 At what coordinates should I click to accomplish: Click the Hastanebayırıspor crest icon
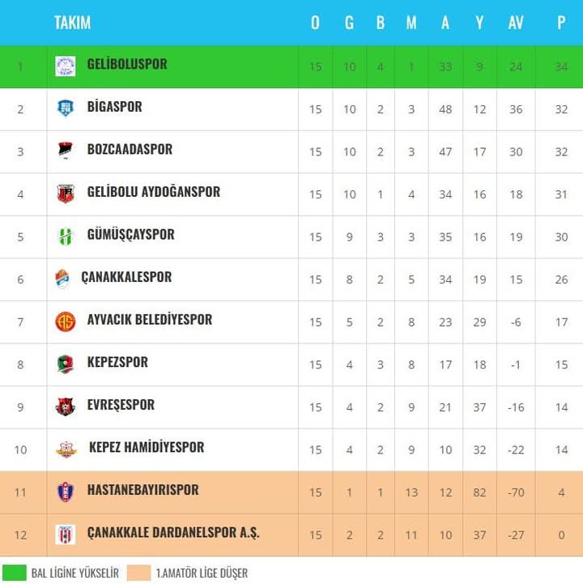click(x=65, y=492)
